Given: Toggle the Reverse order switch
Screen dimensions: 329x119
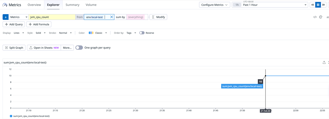Looking at the screenshot, I should point(142,33).
